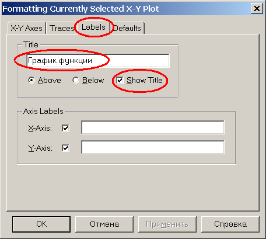Click the Применить apply button
This screenshot has width=266, height=239.
167,224
